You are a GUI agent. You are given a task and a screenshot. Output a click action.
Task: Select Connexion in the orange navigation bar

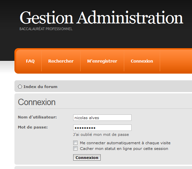[142, 61]
